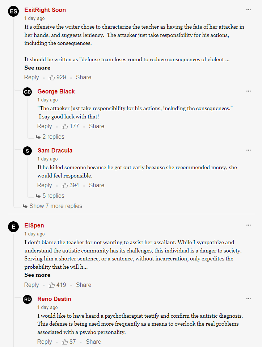The height and width of the screenshot is (347, 262).
Task: Like Reno Destin's reply with thumbs-up icon
Action: point(64,342)
